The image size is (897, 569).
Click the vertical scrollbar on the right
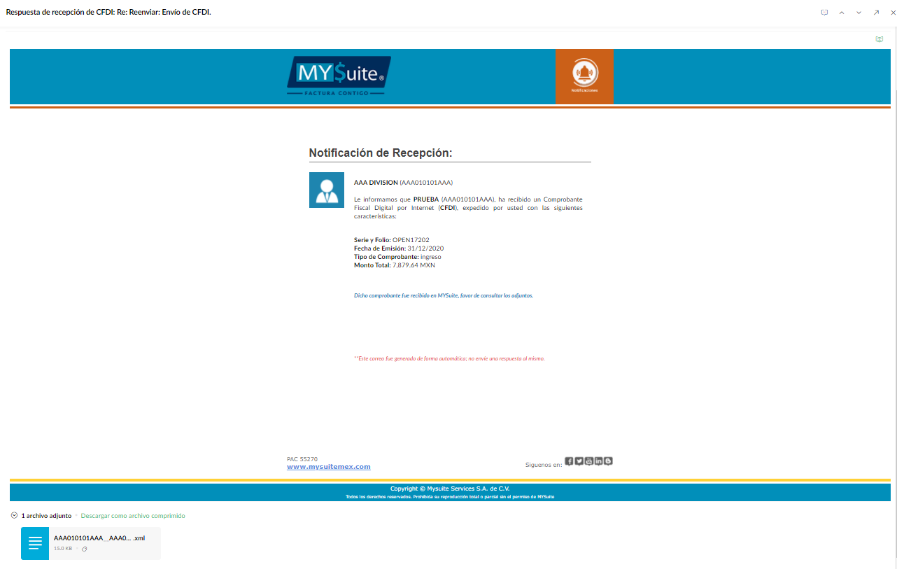click(x=894, y=280)
